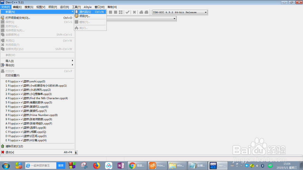Switch to Windows Explorer taskbar window
This screenshot has width=303, height=170.
pos(177,165)
